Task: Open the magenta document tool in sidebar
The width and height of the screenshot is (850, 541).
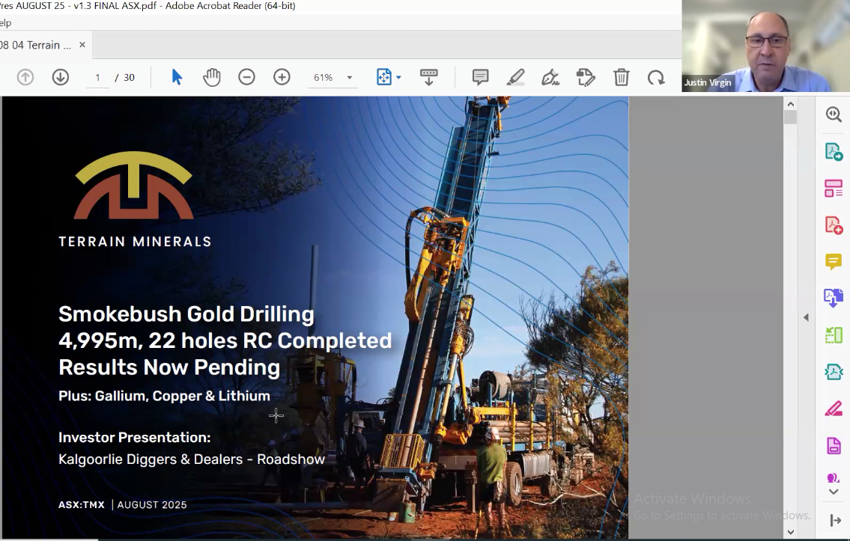Action: click(834, 446)
